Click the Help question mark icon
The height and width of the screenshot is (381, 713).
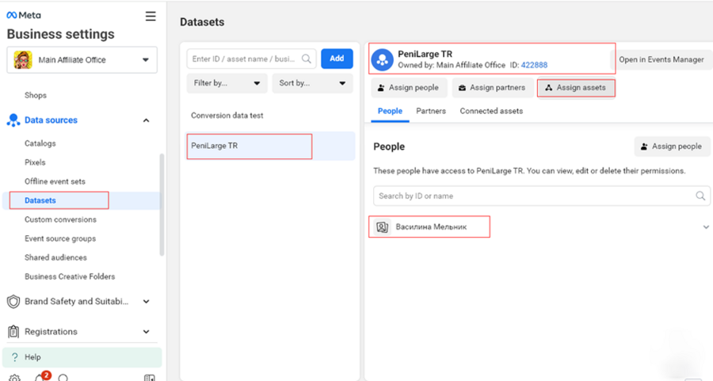click(x=15, y=357)
